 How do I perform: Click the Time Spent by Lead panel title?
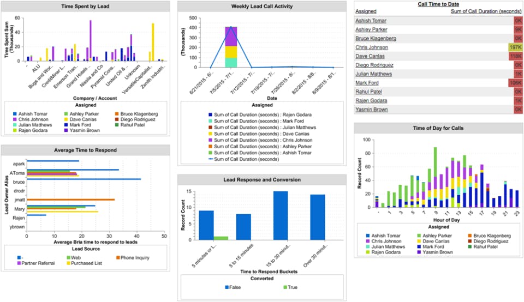pos(85,7)
